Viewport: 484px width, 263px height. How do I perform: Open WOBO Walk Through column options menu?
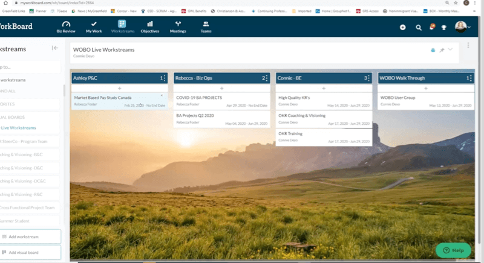click(x=471, y=78)
